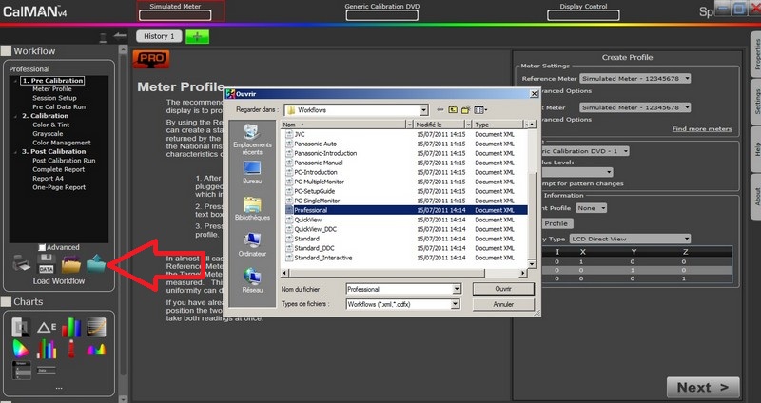This screenshot has height=403, width=761.
Task: Click the teal Load Workflow folder icon
Action: click(96, 264)
